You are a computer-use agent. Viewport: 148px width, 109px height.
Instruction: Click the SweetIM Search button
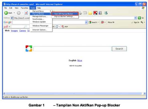point(119,49)
